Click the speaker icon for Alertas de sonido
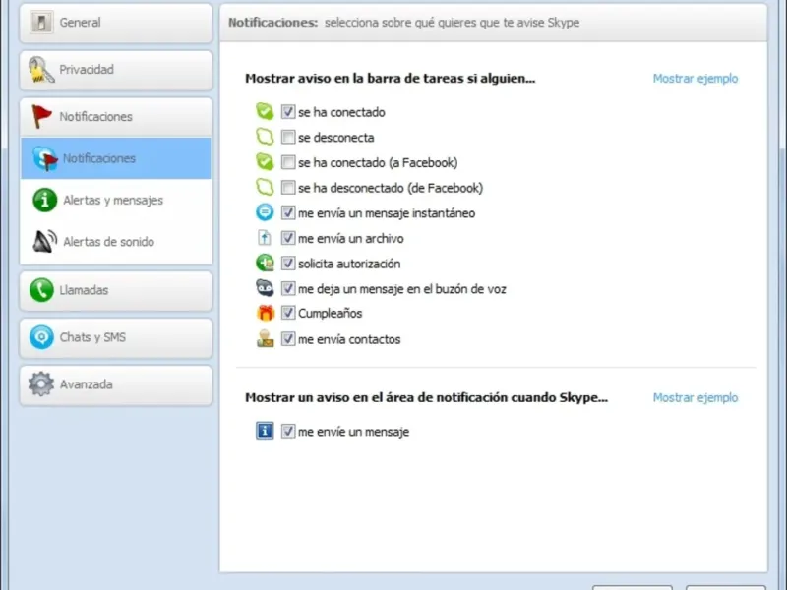The image size is (787, 590). point(44,242)
